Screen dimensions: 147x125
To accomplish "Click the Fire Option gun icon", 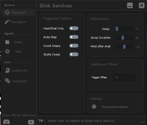I will click(7, 22).
